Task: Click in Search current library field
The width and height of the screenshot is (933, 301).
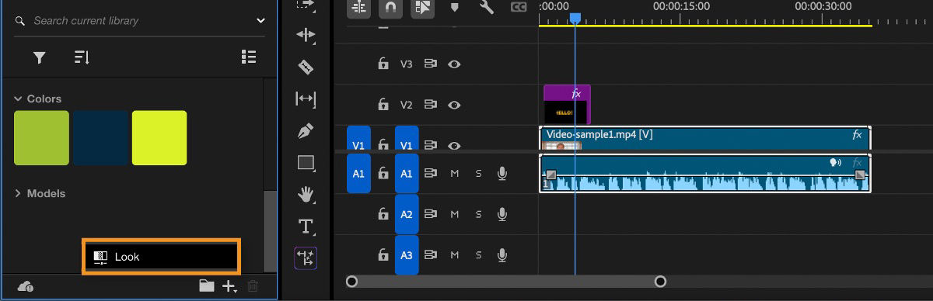Action: tap(140, 21)
